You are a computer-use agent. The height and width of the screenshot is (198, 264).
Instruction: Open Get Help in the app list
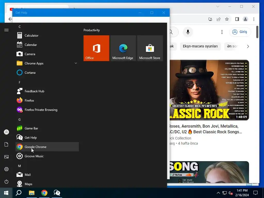click(x=47, y=138)
